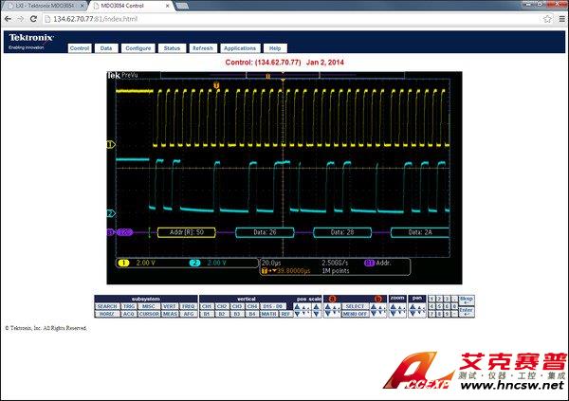Click the Data: 26 bus decode box

coord(265,232)
